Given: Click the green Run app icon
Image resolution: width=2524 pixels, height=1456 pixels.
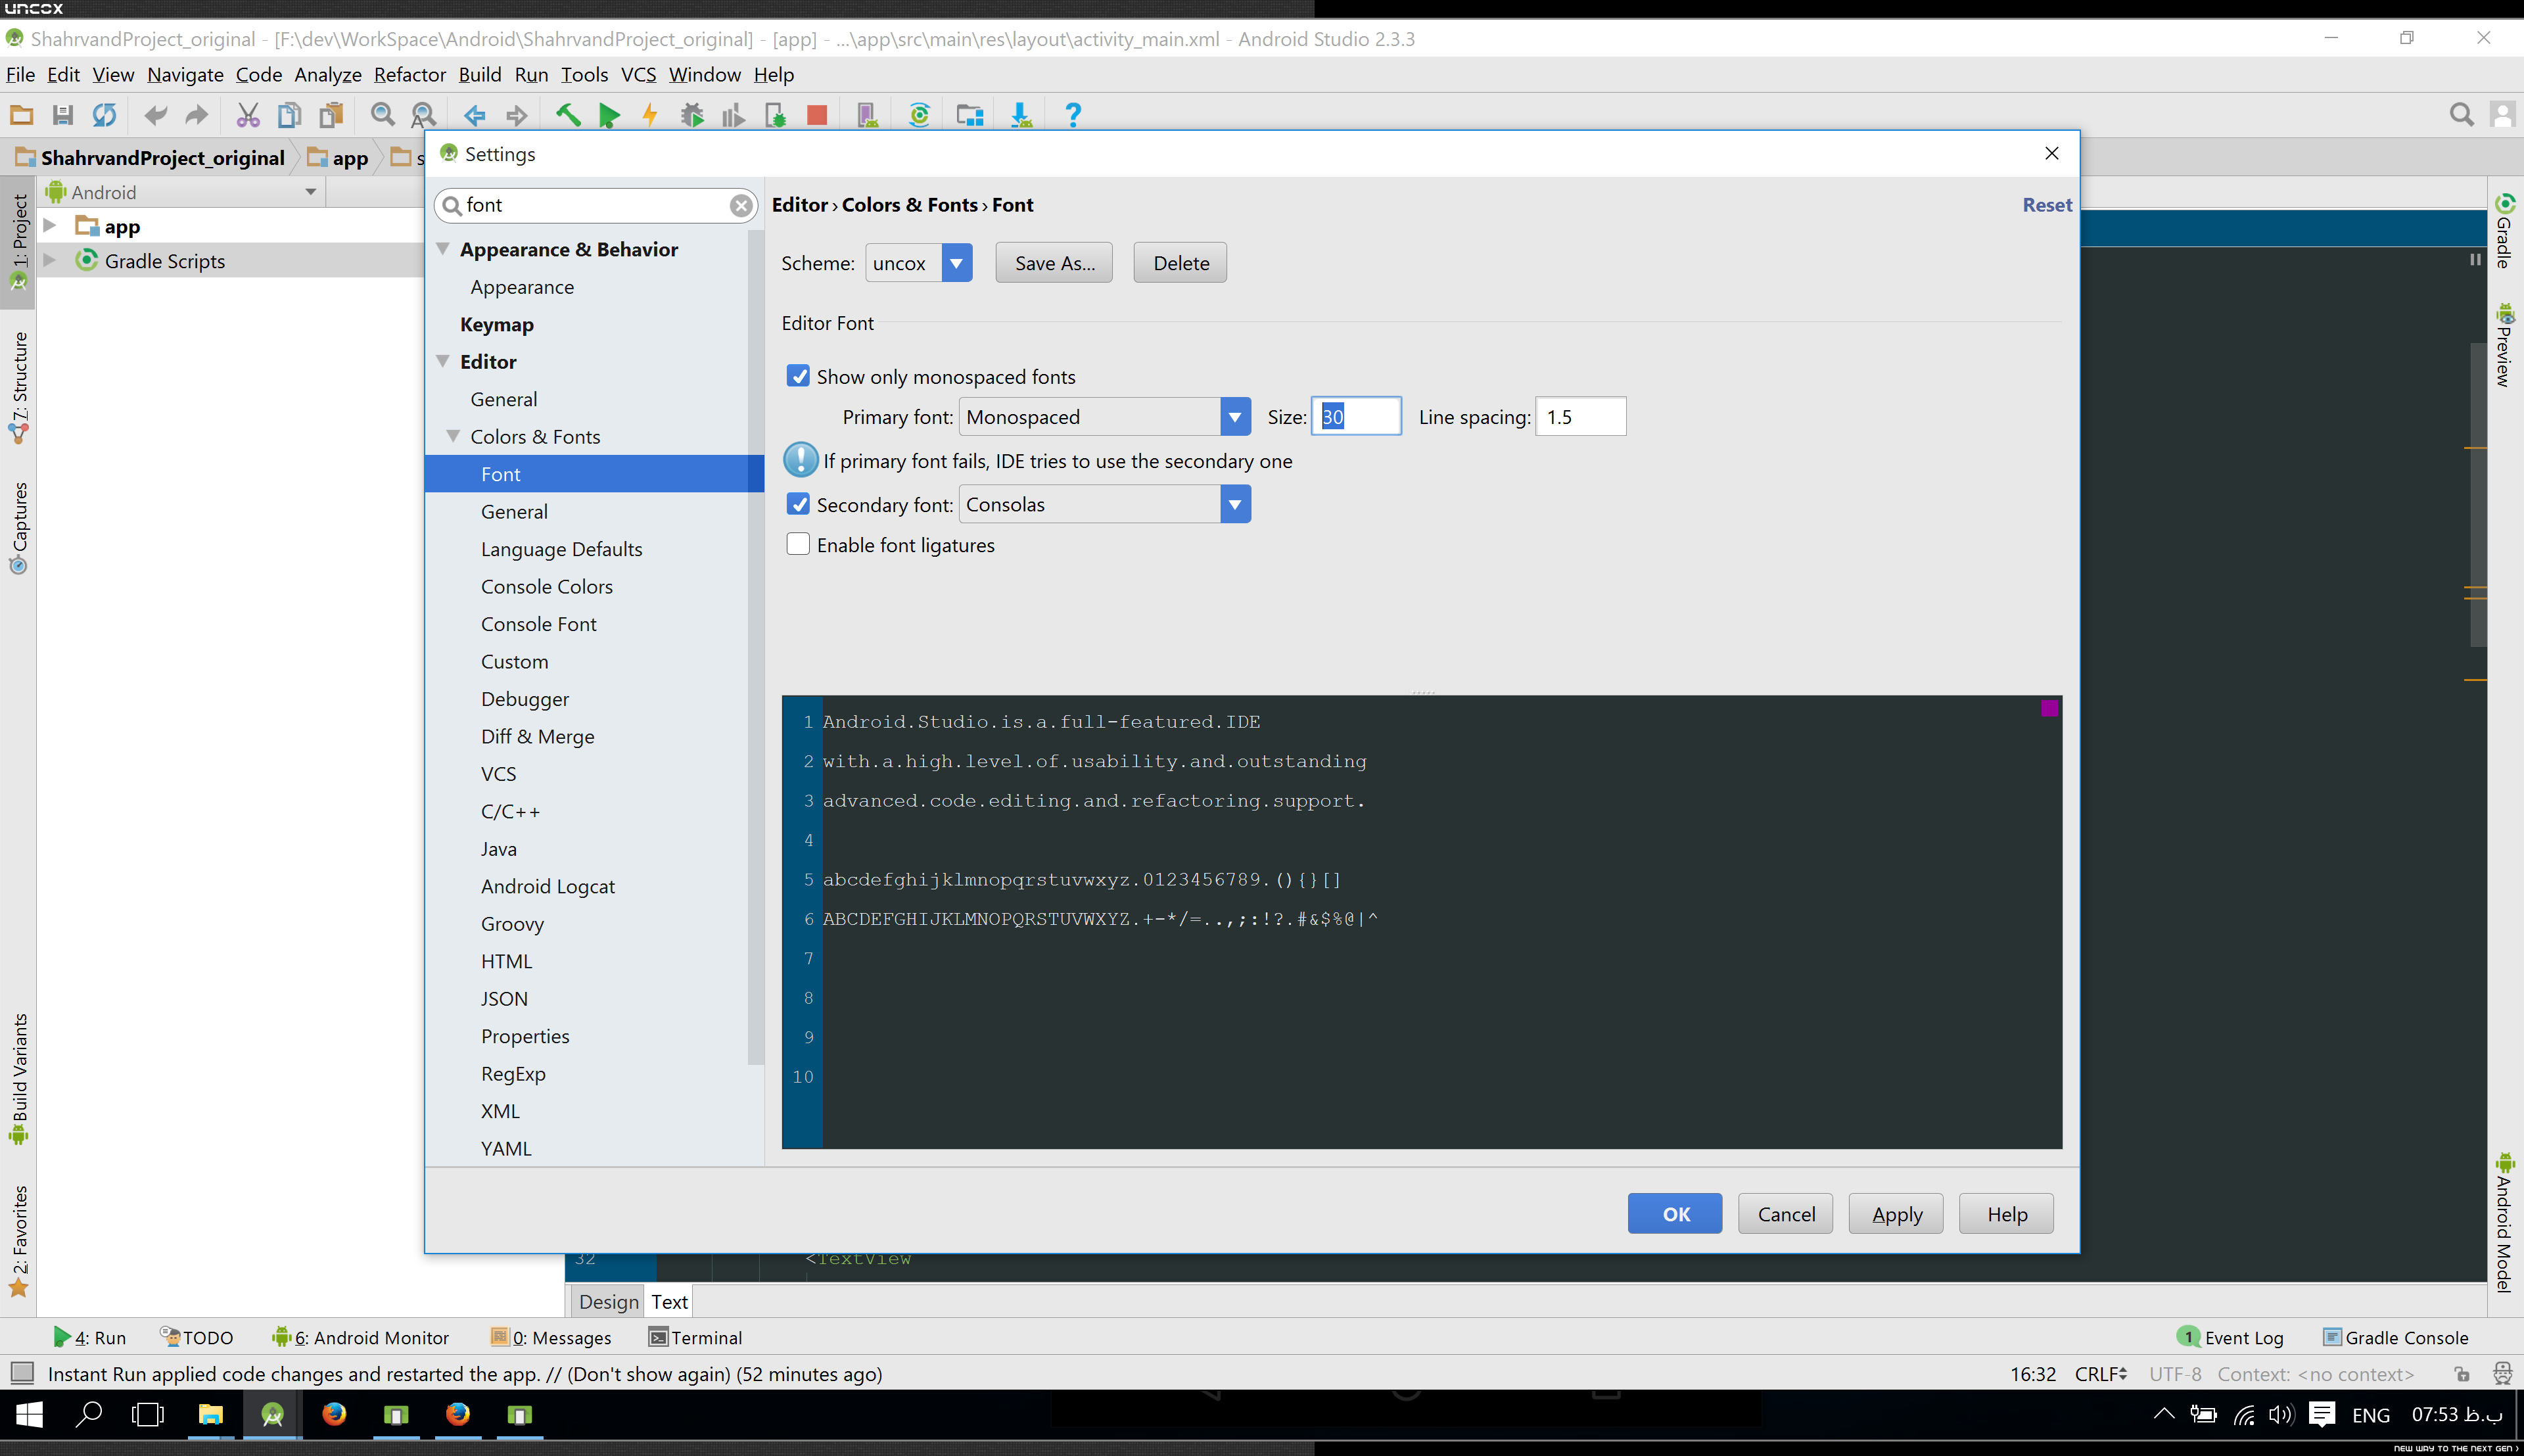Looking at the screenshot, I should [x=609, y=115].
